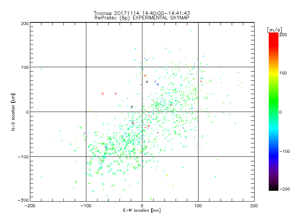Select the lone cyan dot near the left edge at N-S 100

(x=41, y=69)
